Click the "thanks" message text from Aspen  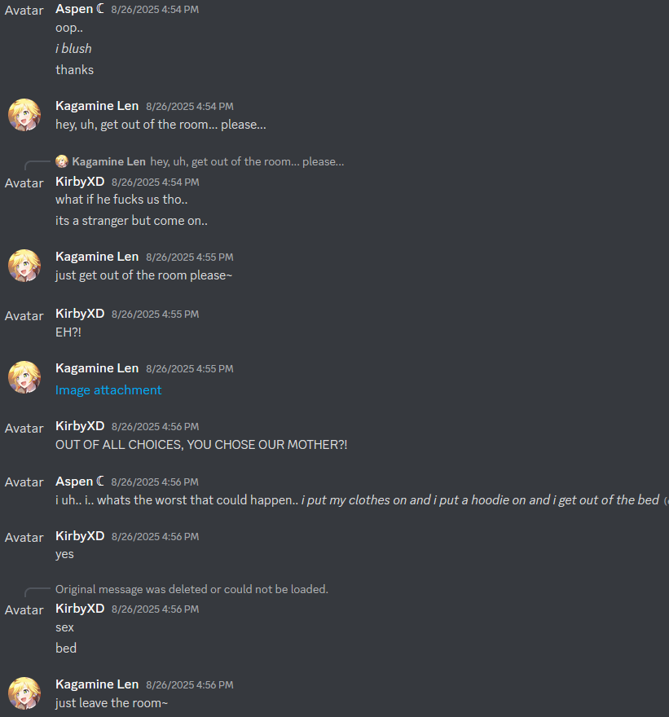(x=74, y=70)
